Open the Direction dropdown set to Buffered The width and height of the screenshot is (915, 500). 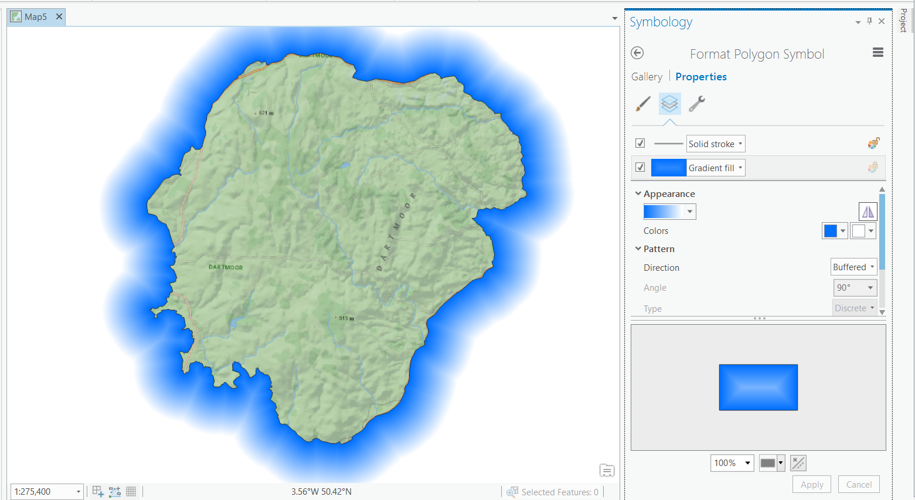(854, 267)
